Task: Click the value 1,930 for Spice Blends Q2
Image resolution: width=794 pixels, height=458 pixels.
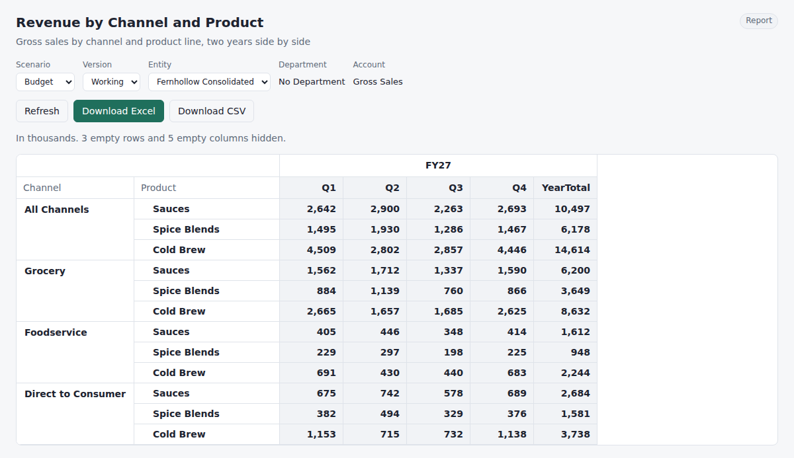Action: point(375,229)
